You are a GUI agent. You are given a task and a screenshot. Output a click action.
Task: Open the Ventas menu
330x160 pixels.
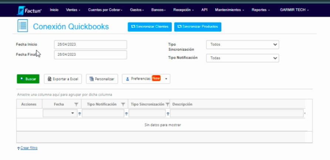73,10
